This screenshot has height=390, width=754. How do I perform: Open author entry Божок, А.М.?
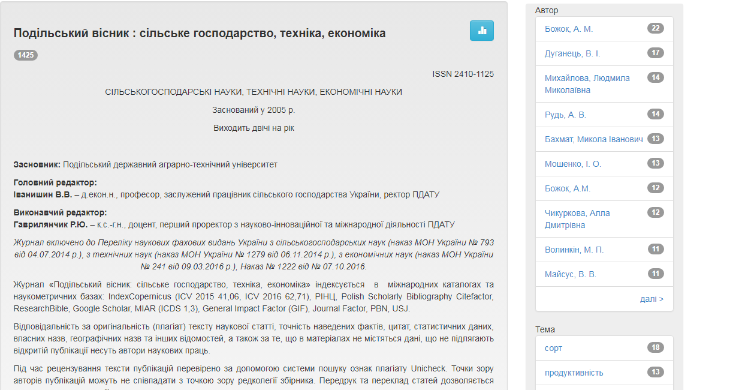pyautogui.click(x=567, y=188)
